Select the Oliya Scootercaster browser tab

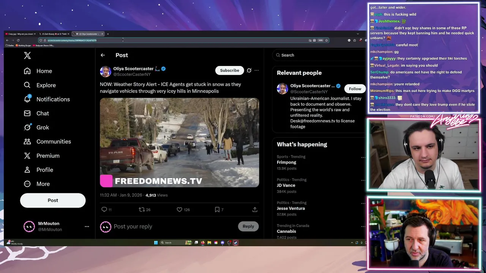(88, 34)
